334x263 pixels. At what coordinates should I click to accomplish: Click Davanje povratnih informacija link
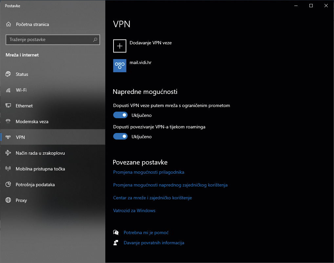point(154,243)
